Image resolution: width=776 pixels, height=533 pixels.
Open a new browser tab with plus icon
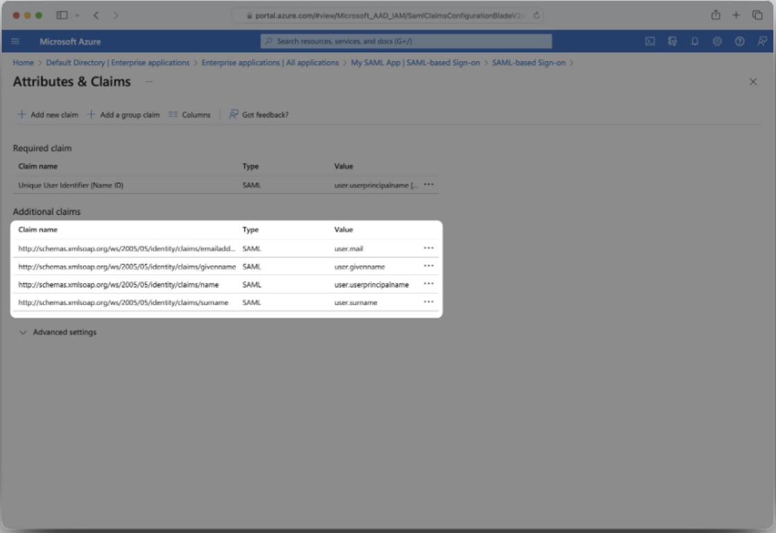736,15
